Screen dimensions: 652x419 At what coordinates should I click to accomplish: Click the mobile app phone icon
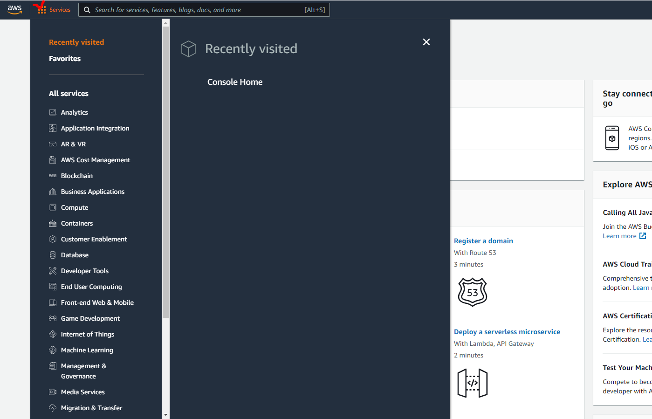(x=612, y=138)
